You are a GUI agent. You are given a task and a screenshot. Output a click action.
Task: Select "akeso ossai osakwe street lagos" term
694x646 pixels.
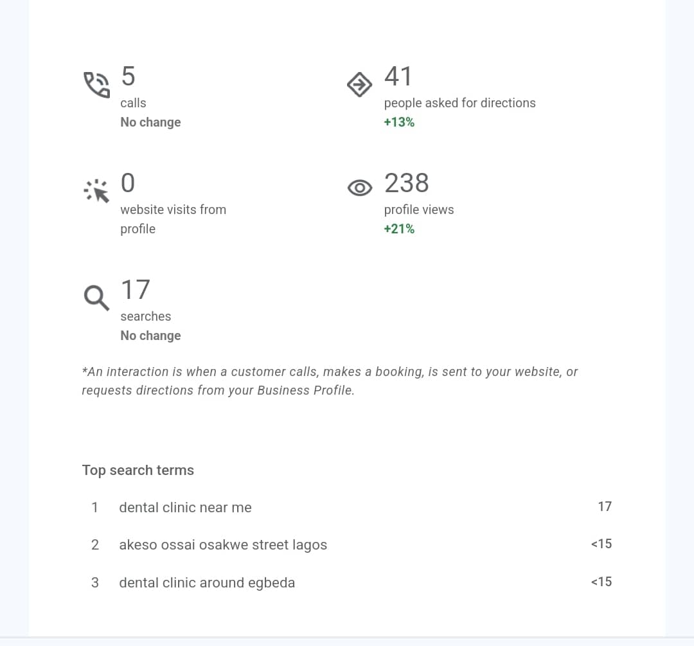[x=223, y=545]
